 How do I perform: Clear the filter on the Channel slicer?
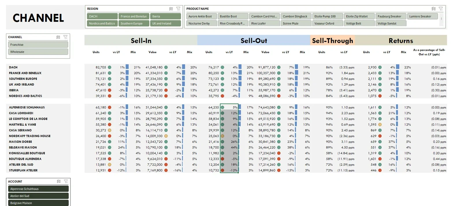tap(66, 37)
